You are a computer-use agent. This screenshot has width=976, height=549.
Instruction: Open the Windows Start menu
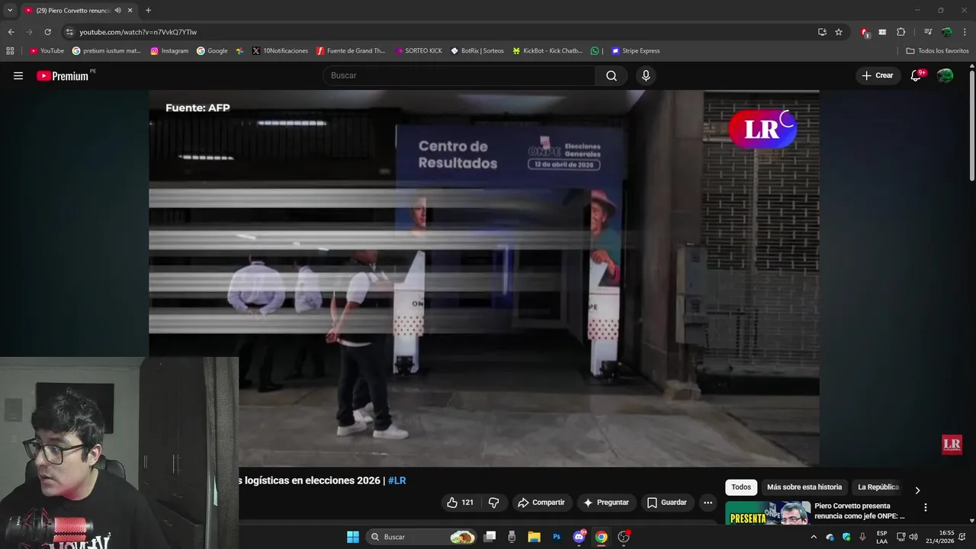click(353, 537)
